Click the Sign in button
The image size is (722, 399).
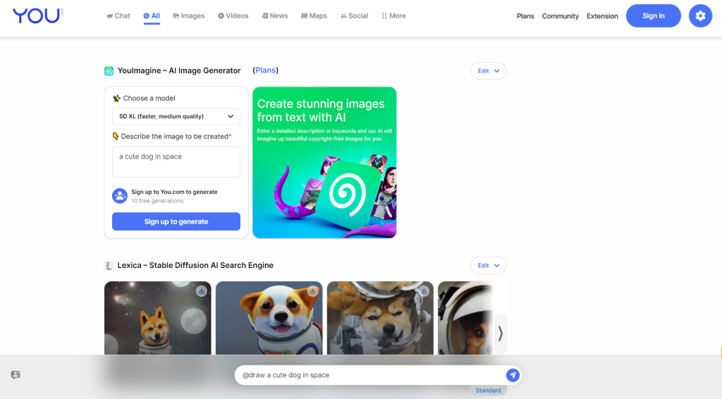654,16
